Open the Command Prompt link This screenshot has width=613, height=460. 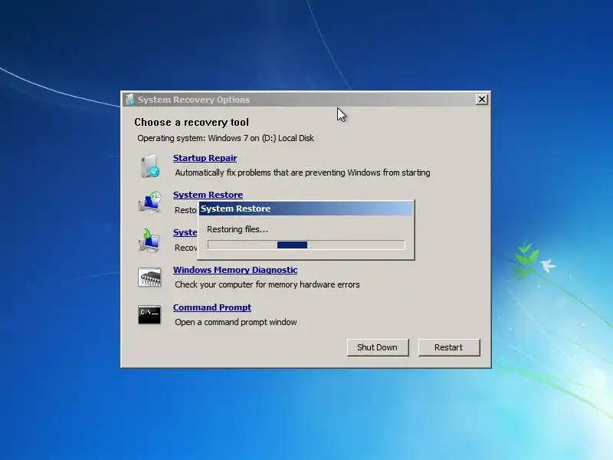tap(212, 307)
